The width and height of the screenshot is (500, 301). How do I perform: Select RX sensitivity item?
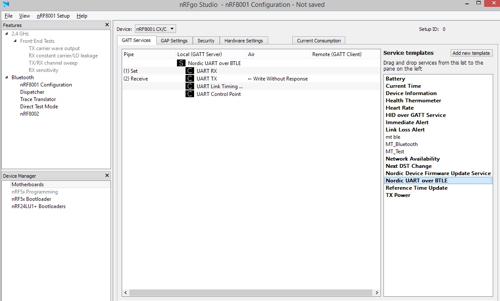(43, 70)
